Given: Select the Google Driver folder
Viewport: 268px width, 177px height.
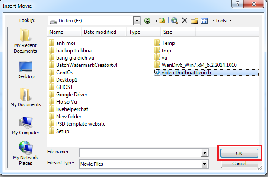Looking at the screenshot, I should tap(71, 95).
